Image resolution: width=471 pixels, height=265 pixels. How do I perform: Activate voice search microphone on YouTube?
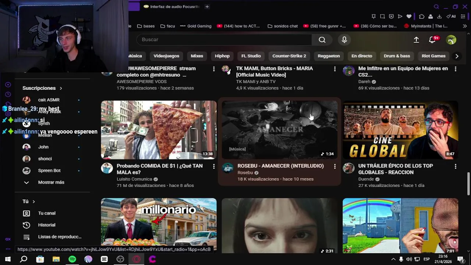pyautogui.click(x=344, y=40)
